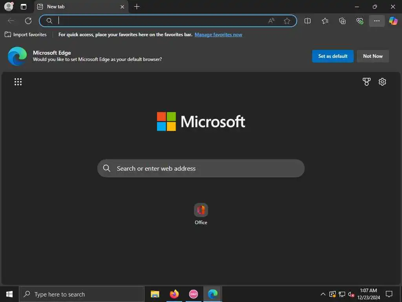
Task: Open the profile avatar menu
Action: point(9,7)
